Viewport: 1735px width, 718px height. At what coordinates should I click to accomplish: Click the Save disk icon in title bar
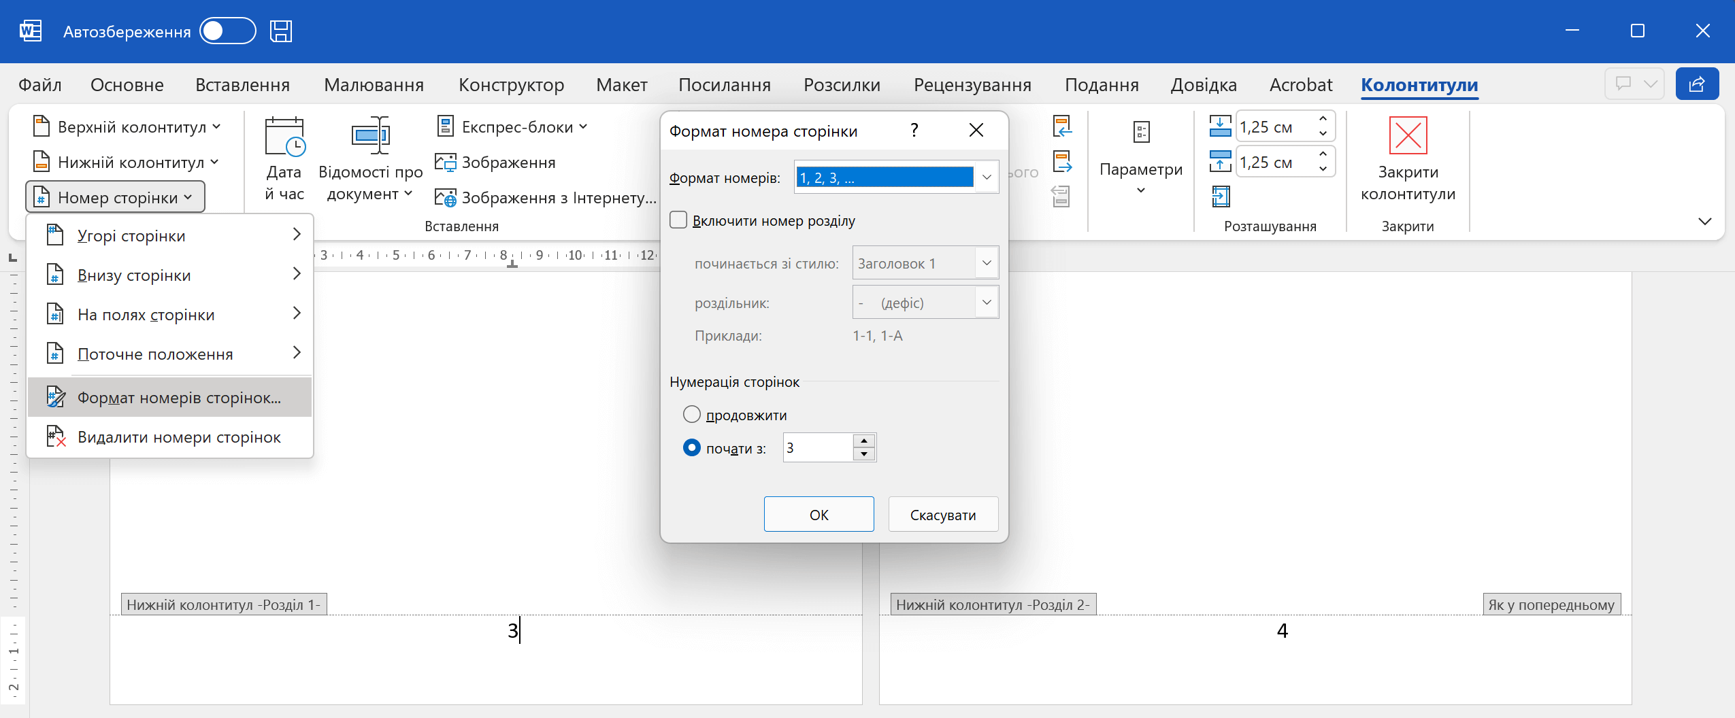coord(280,31)
